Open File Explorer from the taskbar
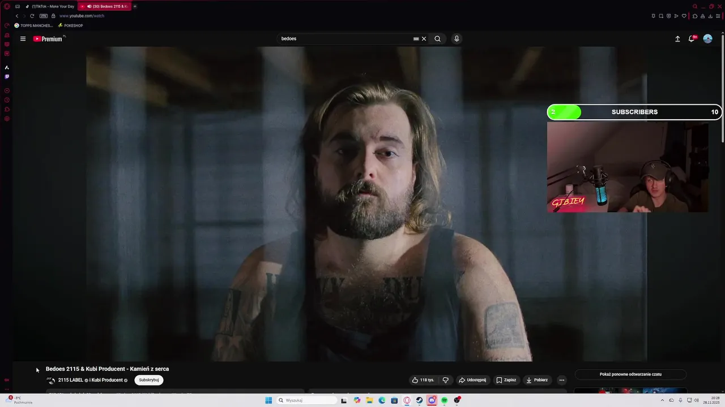This screenshot has height=407, width=725. [370, 400]
